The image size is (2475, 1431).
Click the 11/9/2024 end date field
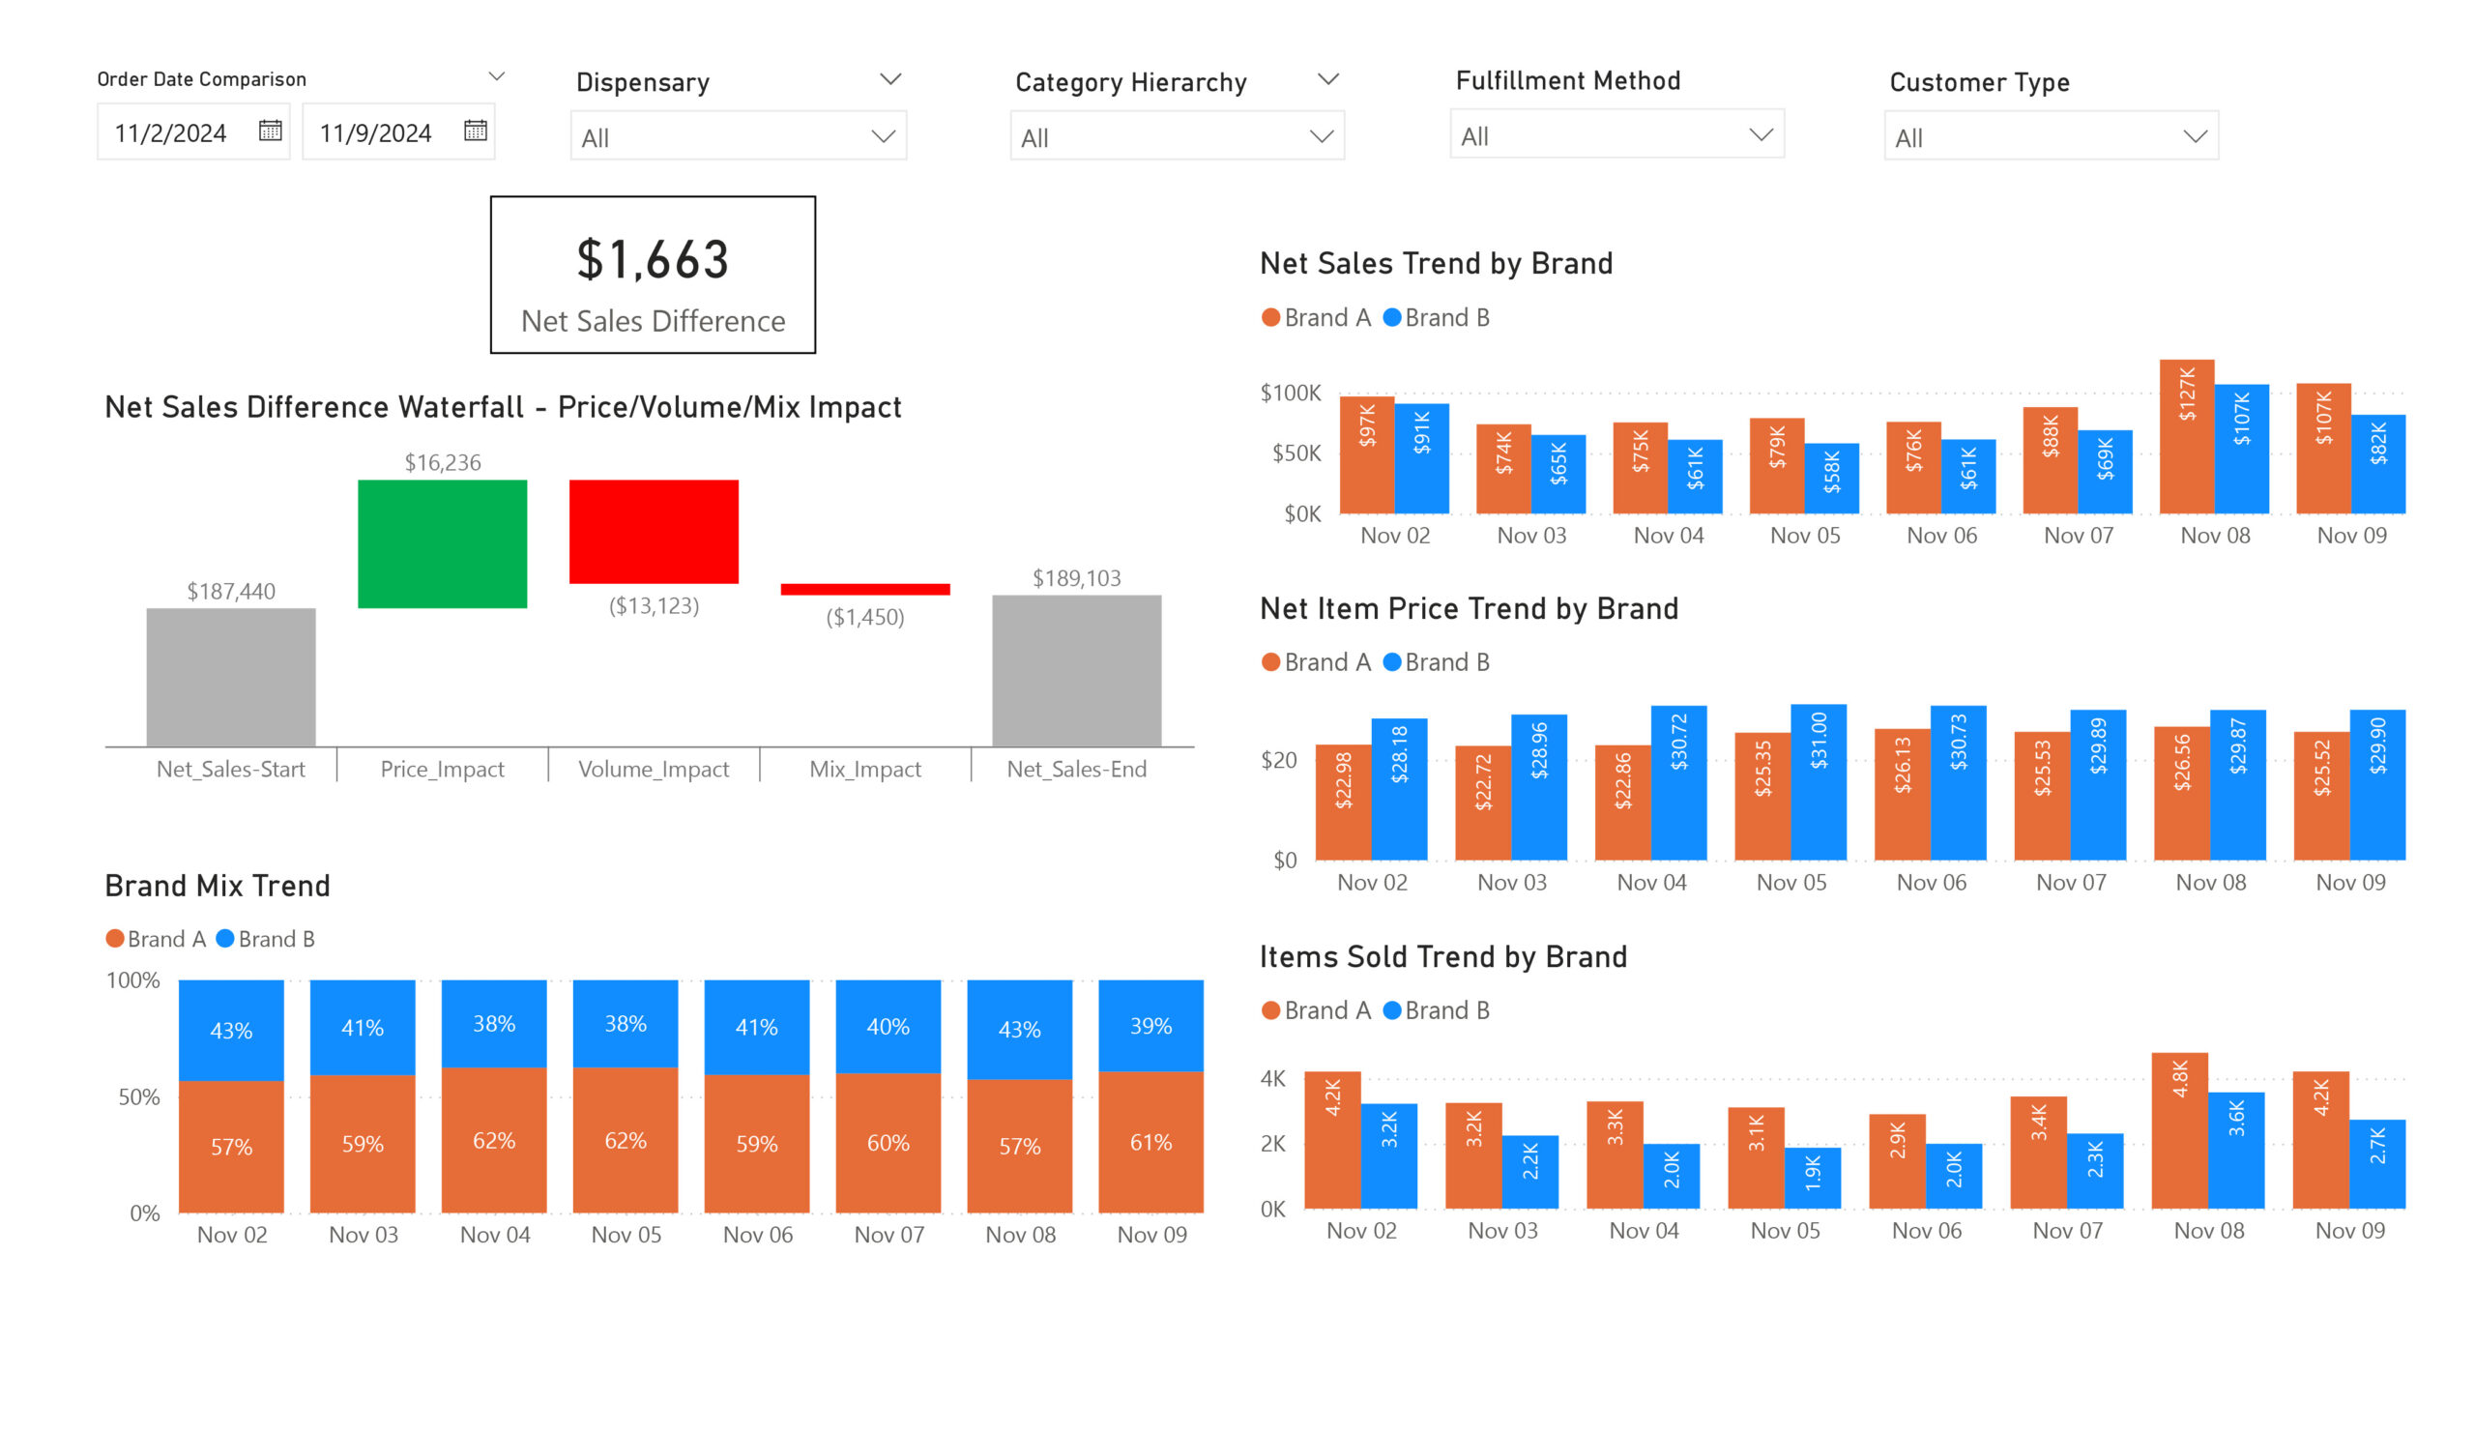(375, 132)
